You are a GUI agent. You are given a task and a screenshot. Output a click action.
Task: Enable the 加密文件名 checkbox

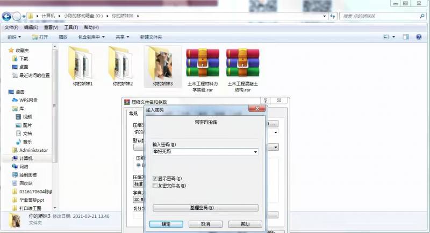[x=155, y=186]
